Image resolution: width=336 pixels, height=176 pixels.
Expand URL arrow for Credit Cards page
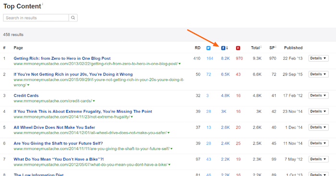pyautogui.click(x=94, y=101)
